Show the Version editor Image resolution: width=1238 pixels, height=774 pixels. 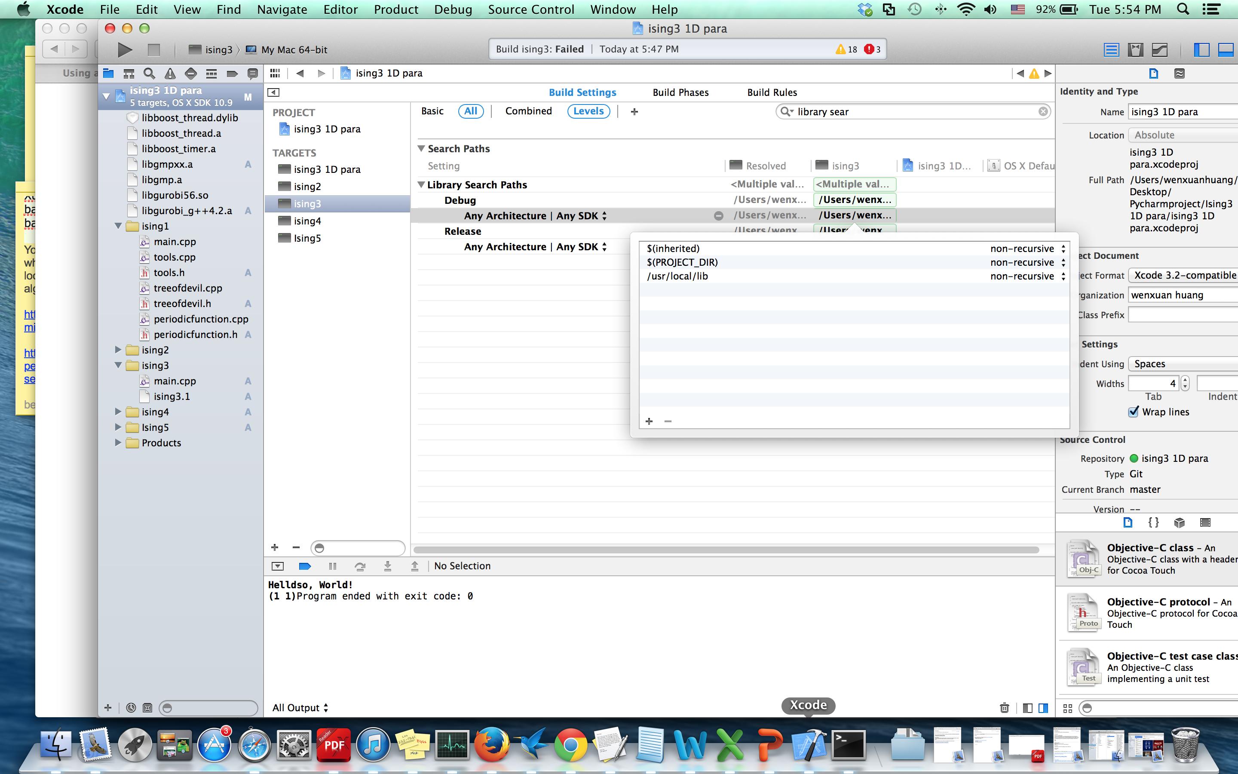coord(1160,49)
